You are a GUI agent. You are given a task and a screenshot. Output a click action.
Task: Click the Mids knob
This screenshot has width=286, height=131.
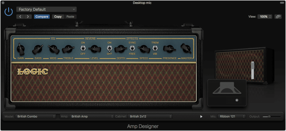(x=53, y=49)
